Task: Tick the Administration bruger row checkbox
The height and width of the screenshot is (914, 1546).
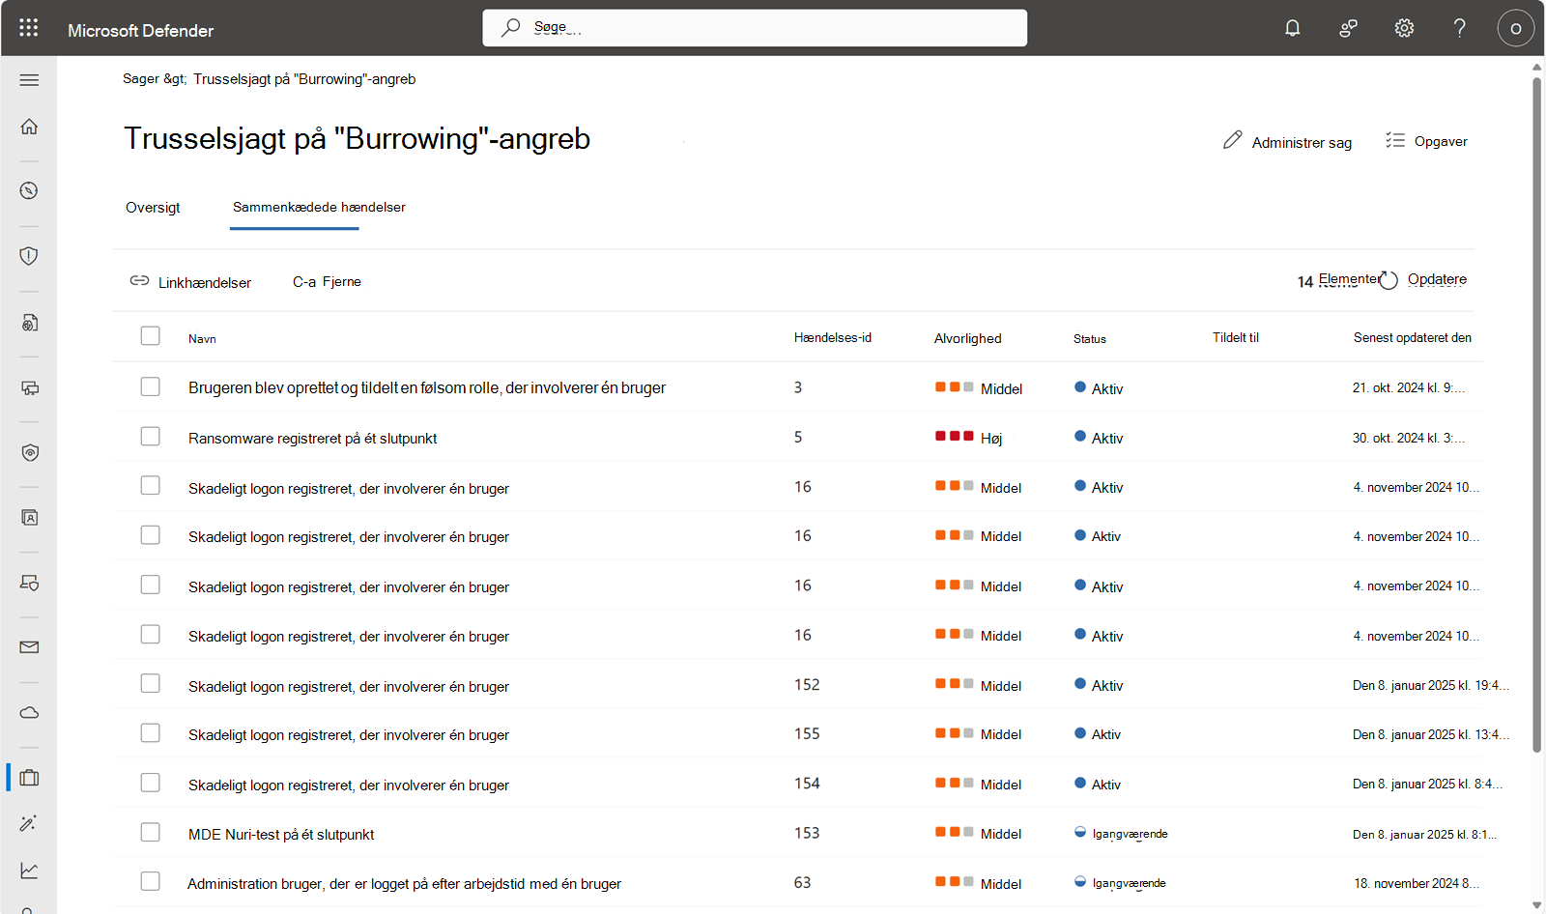Action: click(x=150, y=881)
